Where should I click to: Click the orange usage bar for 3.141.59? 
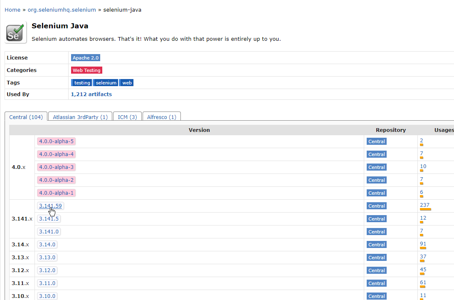pos(425,210)
